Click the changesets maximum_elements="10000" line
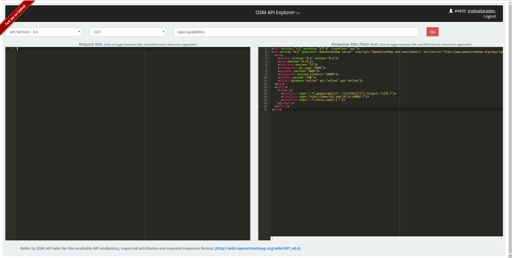Viewport: 512px width, 258px height. [308, 74]
